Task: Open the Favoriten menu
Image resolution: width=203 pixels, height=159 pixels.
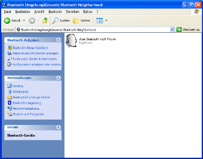Action: [72, 12]
